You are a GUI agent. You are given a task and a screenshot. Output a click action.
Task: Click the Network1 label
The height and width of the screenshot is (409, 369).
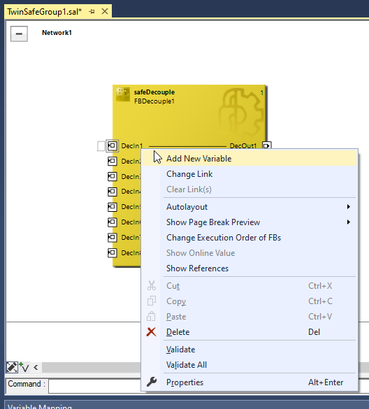[x=57, y=33]
